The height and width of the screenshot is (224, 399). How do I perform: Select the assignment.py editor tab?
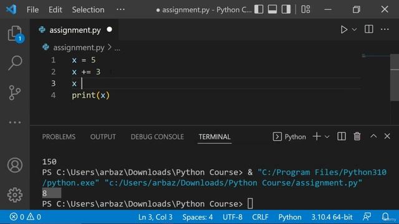pyautogui.click(x=75, y=30)
